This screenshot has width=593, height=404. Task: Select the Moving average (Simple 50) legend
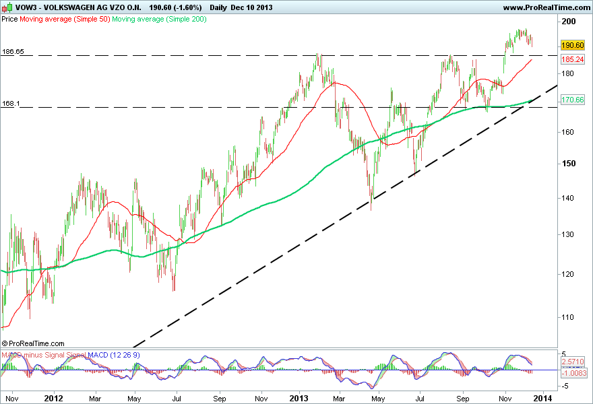coord(65,19)
